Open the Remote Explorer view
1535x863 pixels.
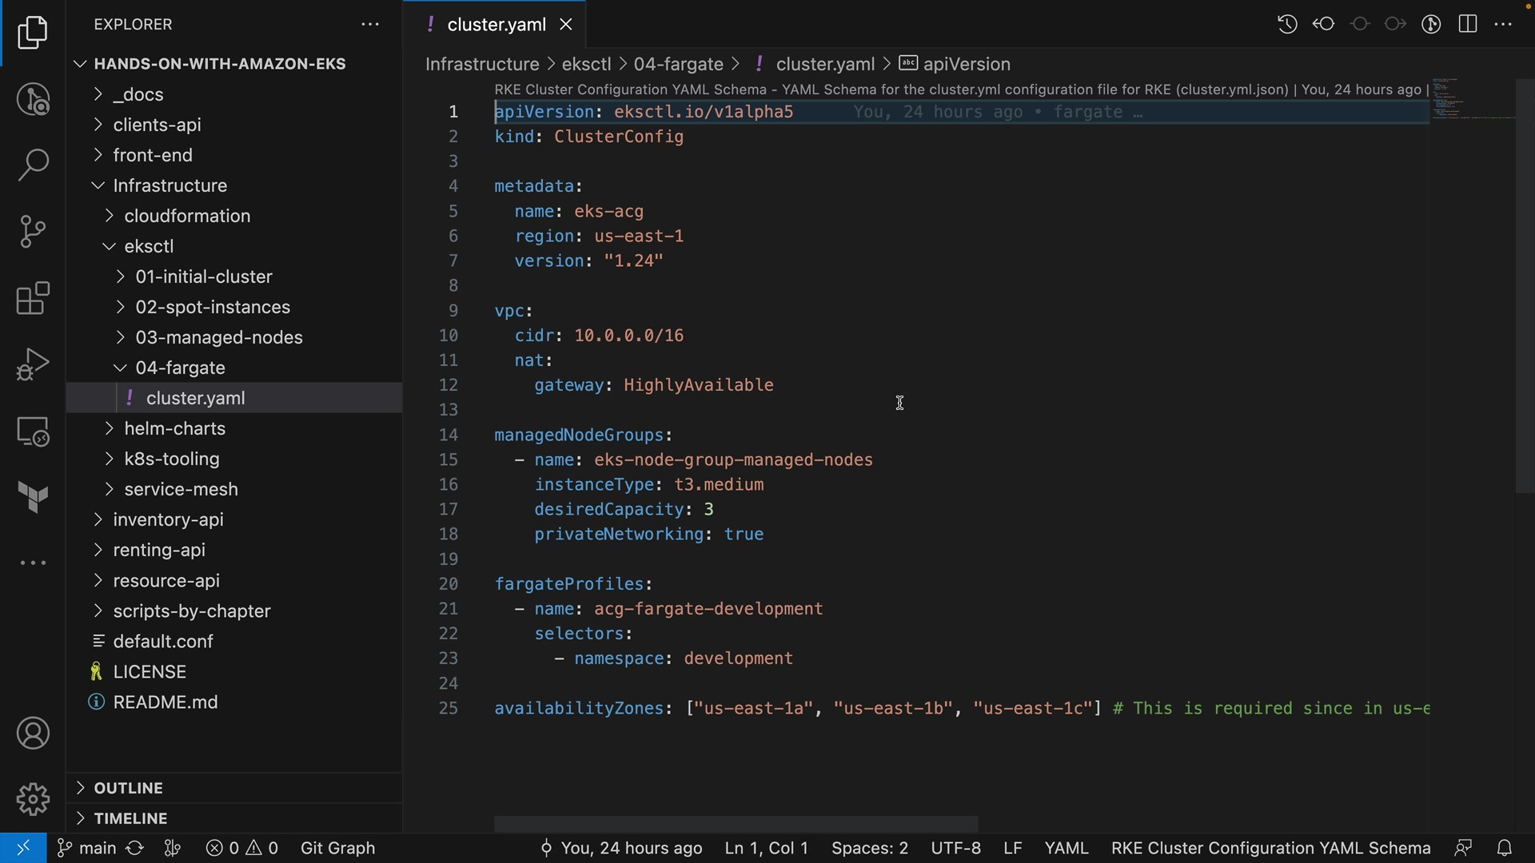pyautogui.click(x=33, y=431)
